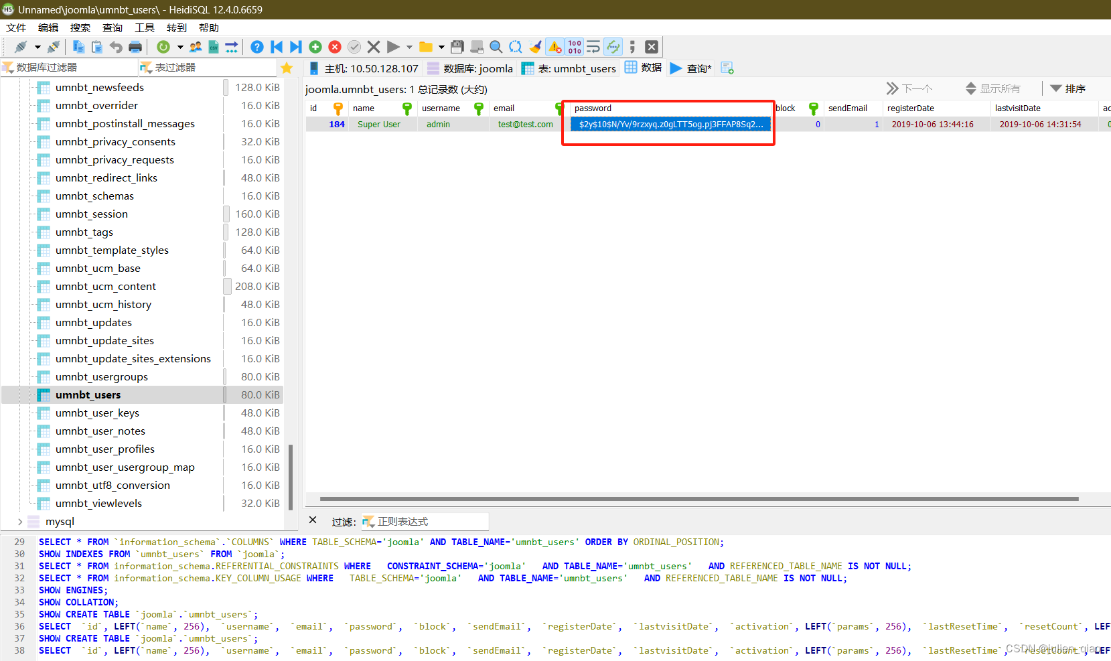Click the green insert row plus icon
1111x661 pixels.
(315, 47)
